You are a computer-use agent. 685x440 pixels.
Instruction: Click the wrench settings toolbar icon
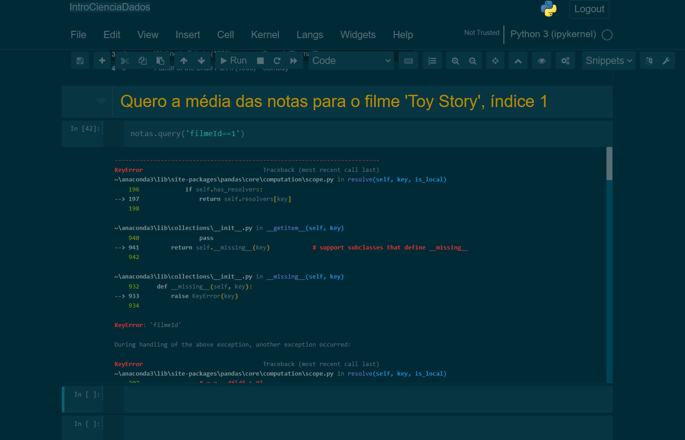click(666, 61)
